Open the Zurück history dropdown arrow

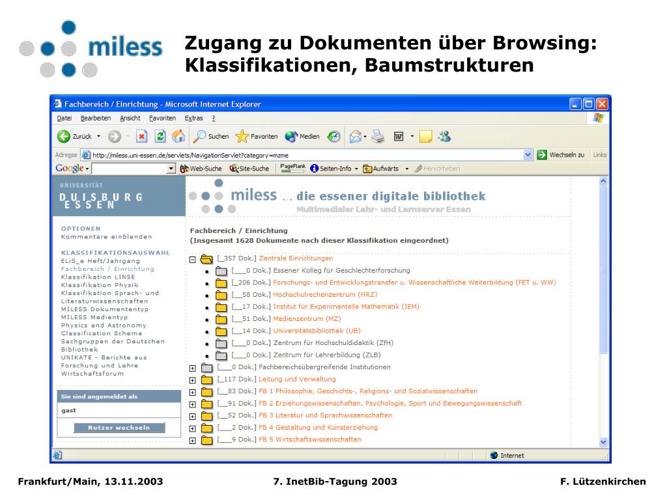pyautogui.click(x=99, y=137)
